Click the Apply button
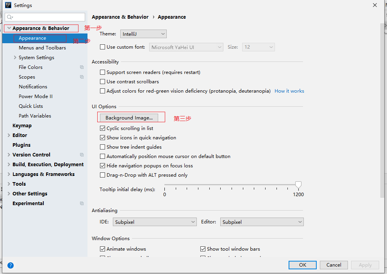The height and width of the screenshot is (274, 387). 365,265
